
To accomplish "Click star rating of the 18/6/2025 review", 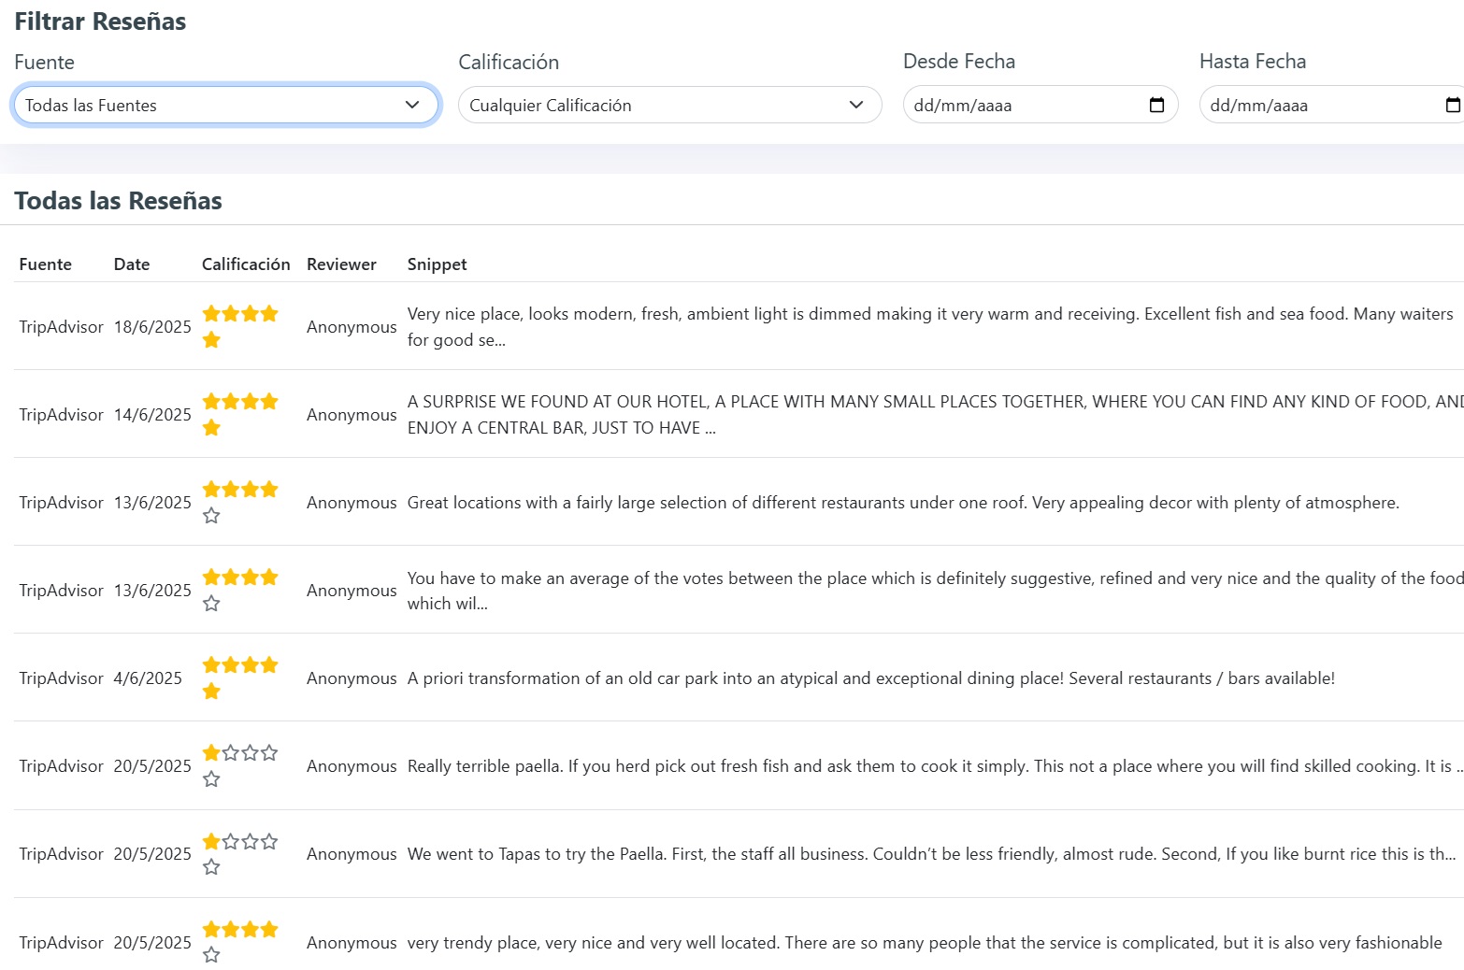I will [240, 326].
